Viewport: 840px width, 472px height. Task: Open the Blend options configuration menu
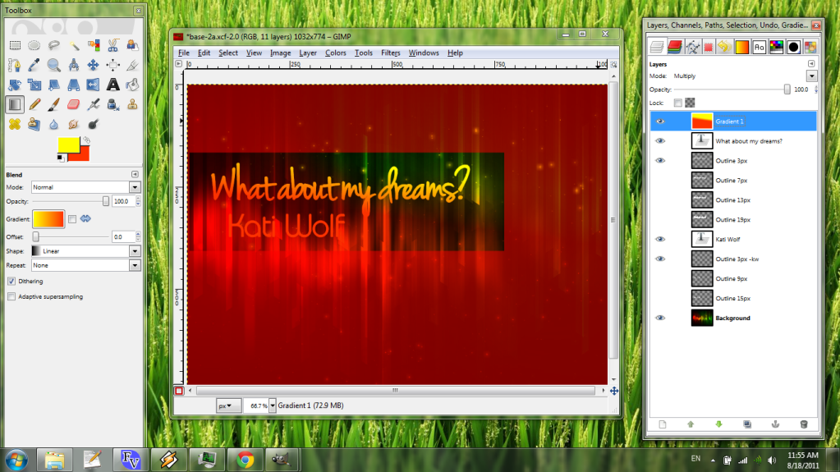point(135,175)
